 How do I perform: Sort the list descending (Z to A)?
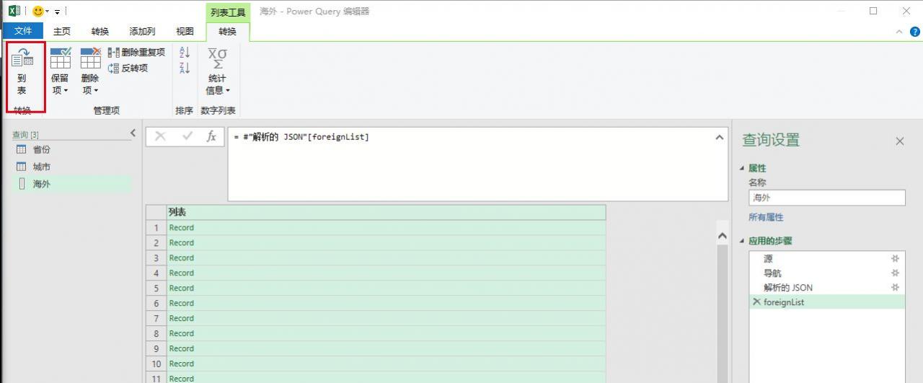pyautogui.click(x=185, y=68)
